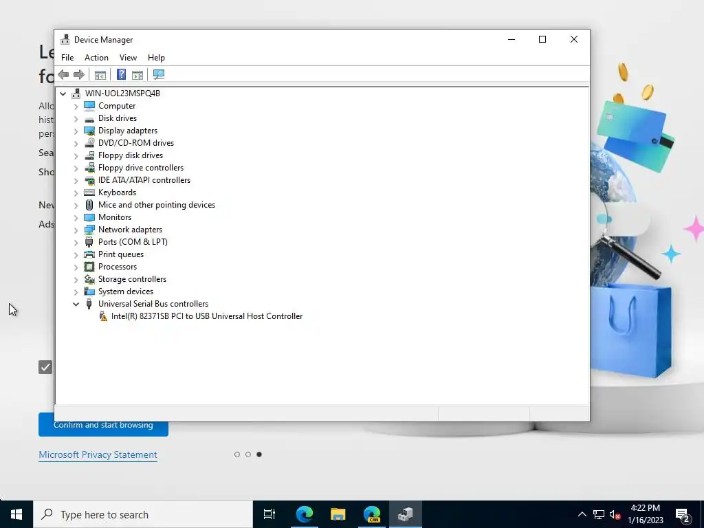The height and width of the screenshot is (528, 704).
Task: Open the Help menu
Action: (156, 58)
